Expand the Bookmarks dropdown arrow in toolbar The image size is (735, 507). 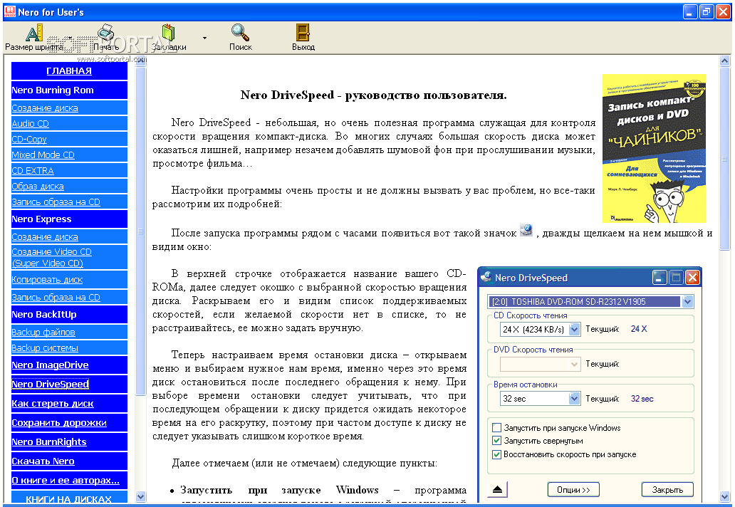pyautogui.click(x=204, y=38)
